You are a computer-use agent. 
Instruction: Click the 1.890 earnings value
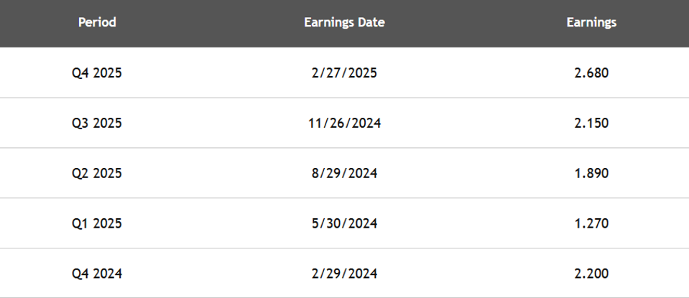[591, 173]
